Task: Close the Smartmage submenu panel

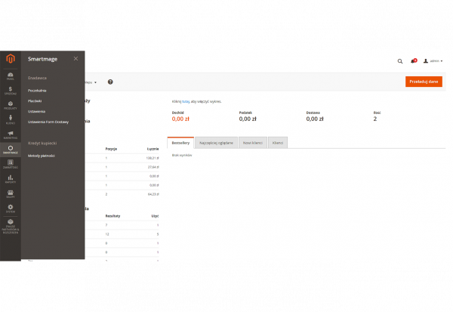Action: [75, 59]
